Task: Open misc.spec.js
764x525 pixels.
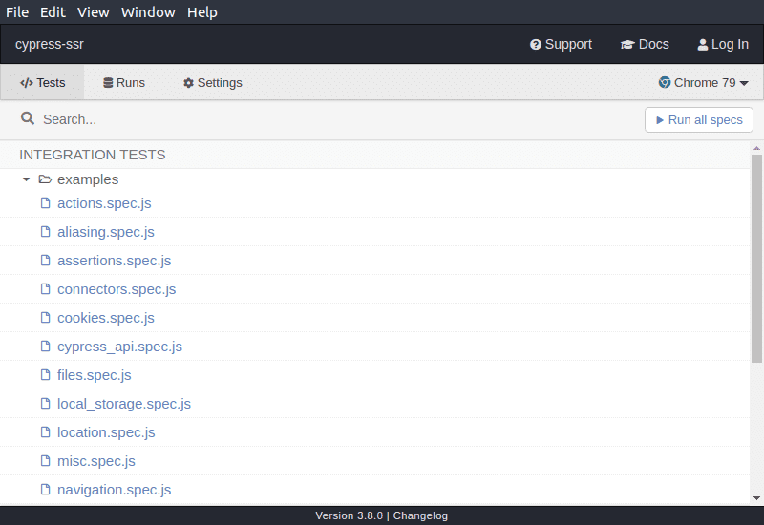Action: pyautogui.click(x=96, y=461)
